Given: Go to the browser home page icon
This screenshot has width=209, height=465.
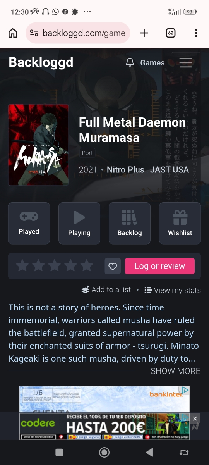Looking at the screenshot, I should click(x=13, y=33).
